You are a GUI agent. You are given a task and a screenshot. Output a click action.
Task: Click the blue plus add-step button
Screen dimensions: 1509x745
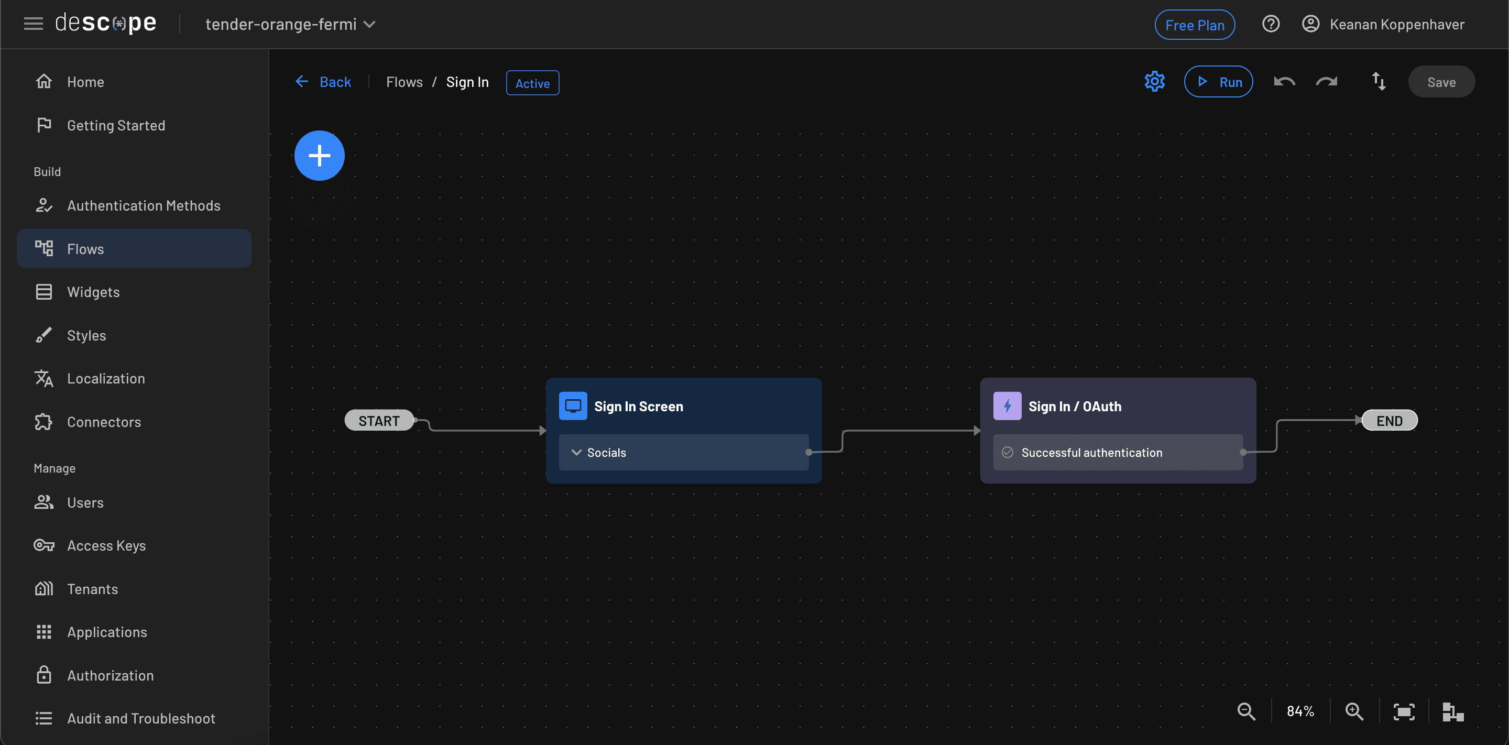coord(319,155)
